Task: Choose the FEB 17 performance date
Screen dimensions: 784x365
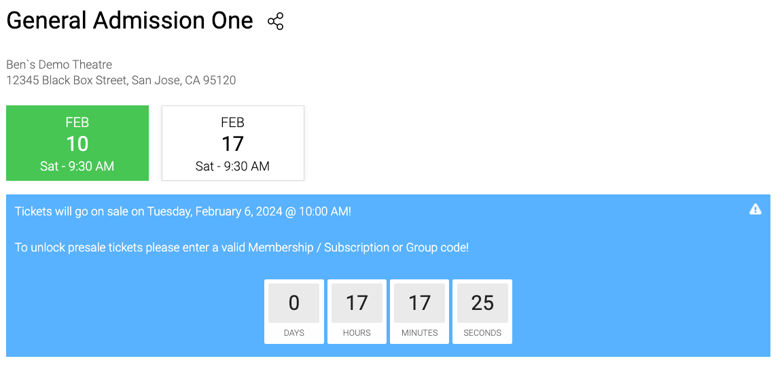Action: 233,143
